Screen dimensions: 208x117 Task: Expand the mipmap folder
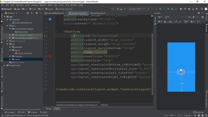(10, 56)
